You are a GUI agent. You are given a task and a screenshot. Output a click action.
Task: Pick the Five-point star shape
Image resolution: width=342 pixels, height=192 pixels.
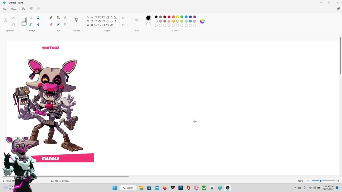(x=88, y=25)
